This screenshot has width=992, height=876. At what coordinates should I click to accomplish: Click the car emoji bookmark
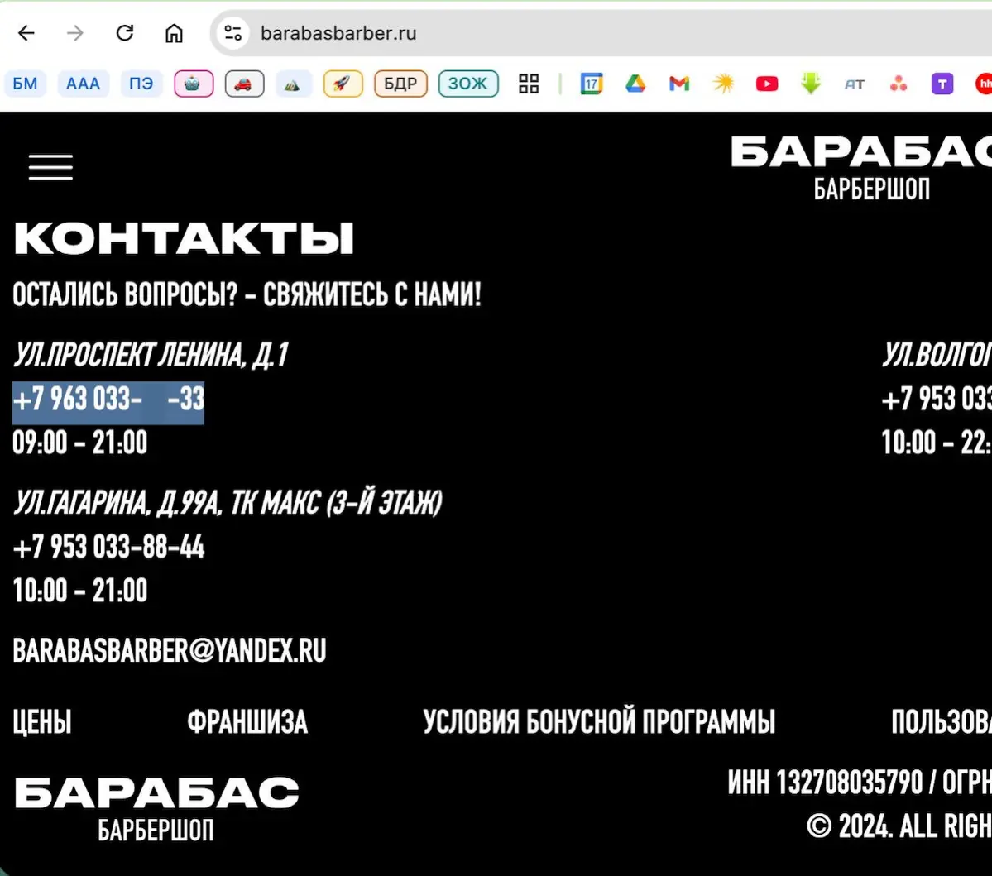(x=244, y=84)
